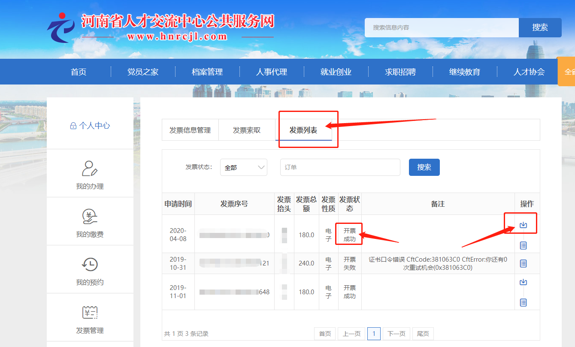Click the 发票性质 column header
Image resolution: width=575 pixels, height=347 pixels.
[329, 204]
